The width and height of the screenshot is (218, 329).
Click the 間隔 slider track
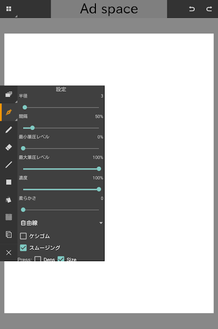(x=61, y=128)
